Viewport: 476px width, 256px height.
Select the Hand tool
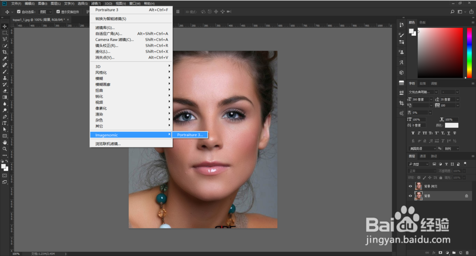[5, 142]
